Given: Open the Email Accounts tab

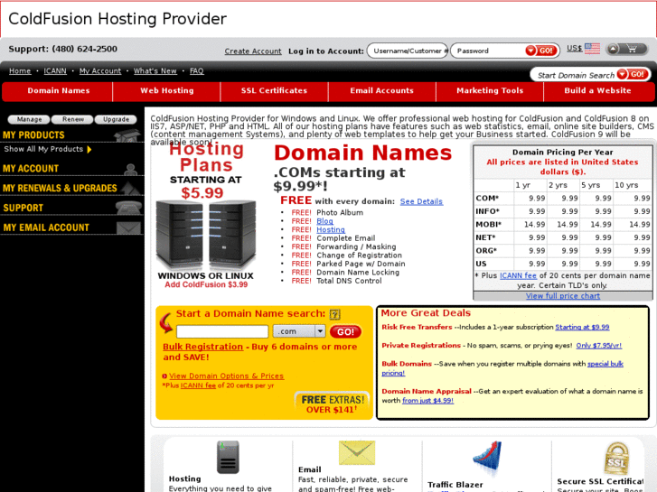Looking at the screenshot, I should tap(381, 91).
